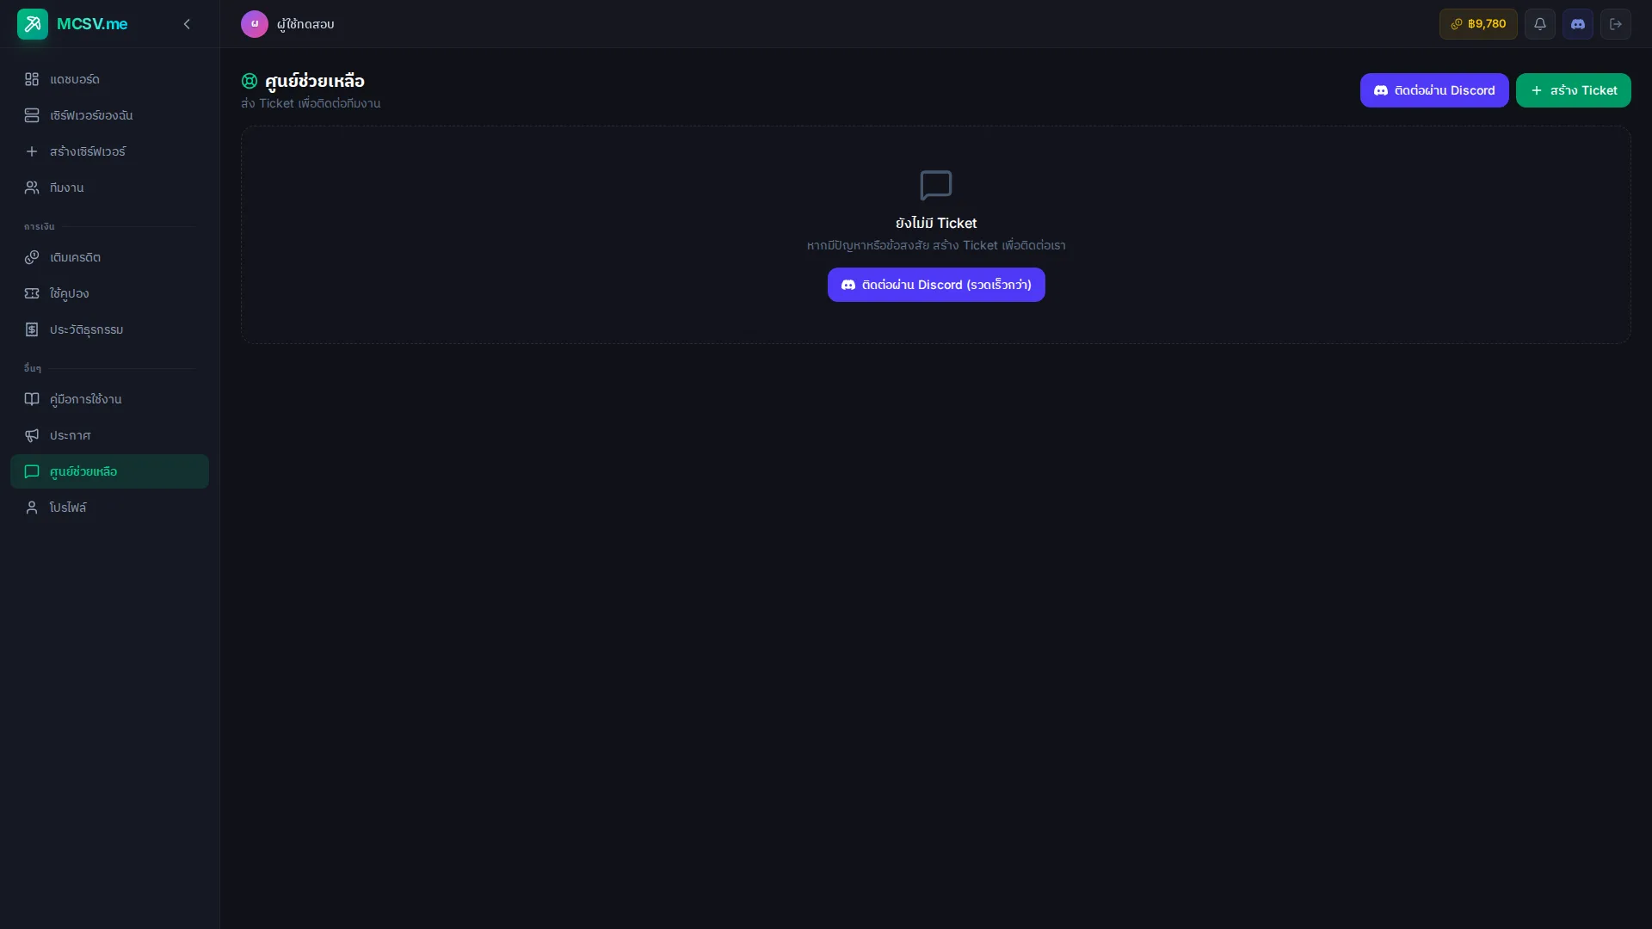Open ทีมงาน sidebar page
1652x929 pixels.
pyautogui.click(x=66, y=188)
